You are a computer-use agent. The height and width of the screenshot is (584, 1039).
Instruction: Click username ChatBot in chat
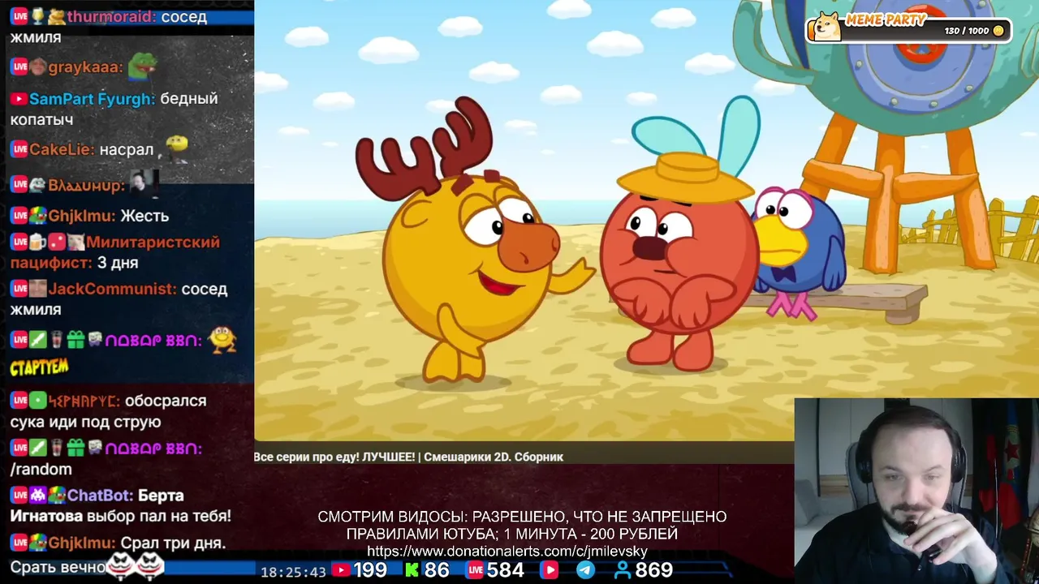[x=100, y=495]
